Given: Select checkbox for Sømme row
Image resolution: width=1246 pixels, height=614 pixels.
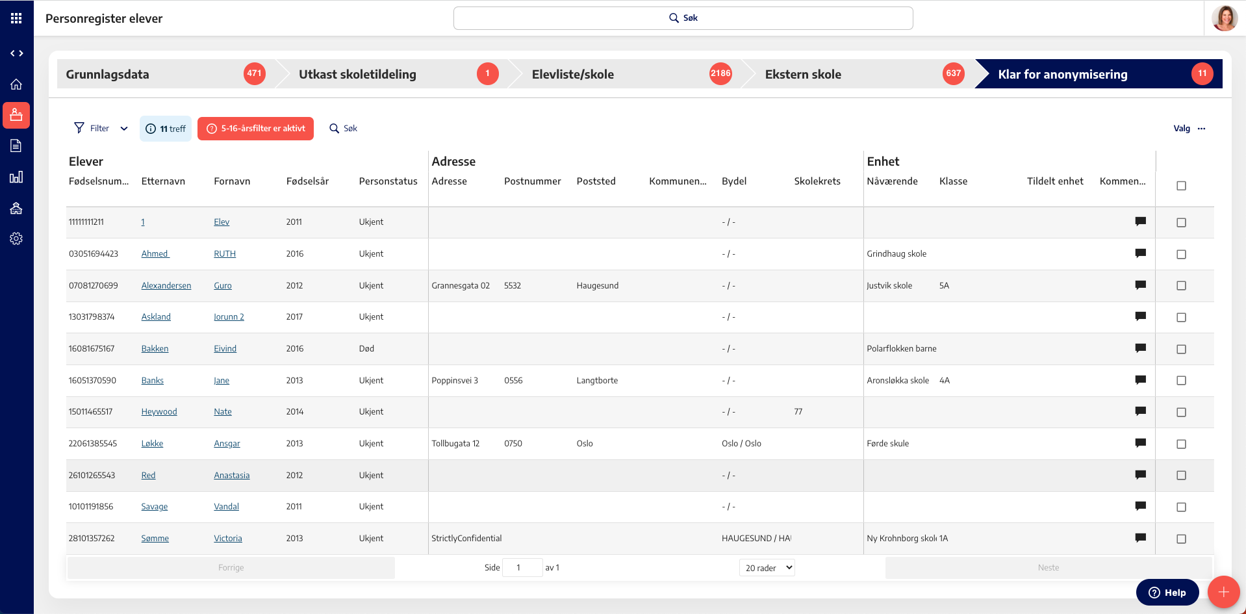Looking at the screenshot, I should (1181, 539).
